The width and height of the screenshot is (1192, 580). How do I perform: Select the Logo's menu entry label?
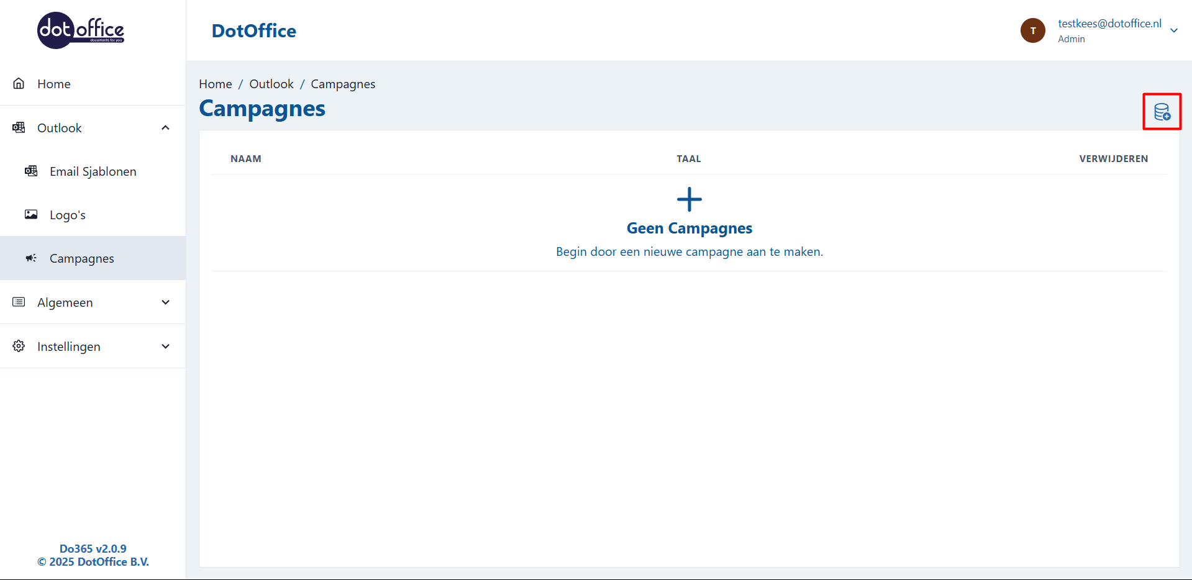click(x=68, y=215)
